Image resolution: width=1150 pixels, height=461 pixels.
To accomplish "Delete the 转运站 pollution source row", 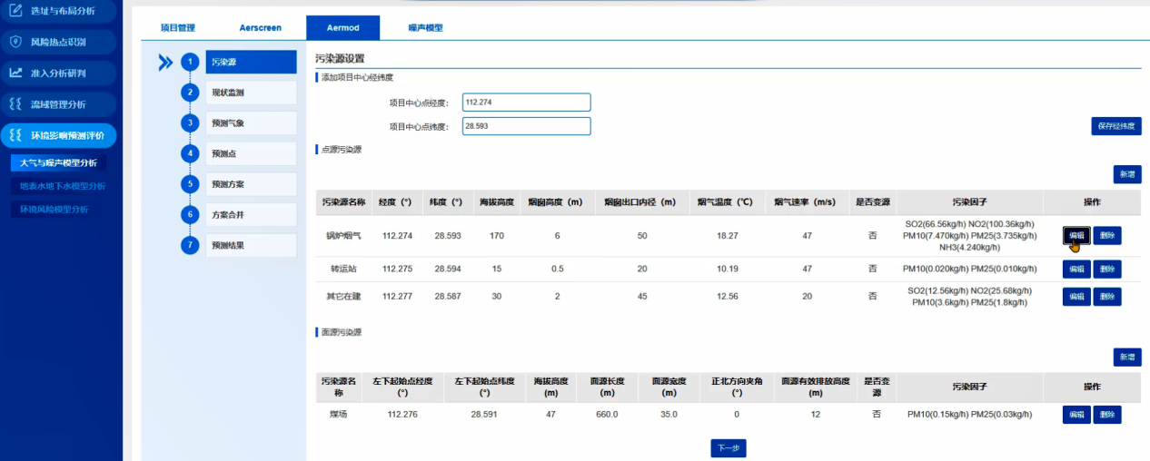I will click(x=1106, y=269).
